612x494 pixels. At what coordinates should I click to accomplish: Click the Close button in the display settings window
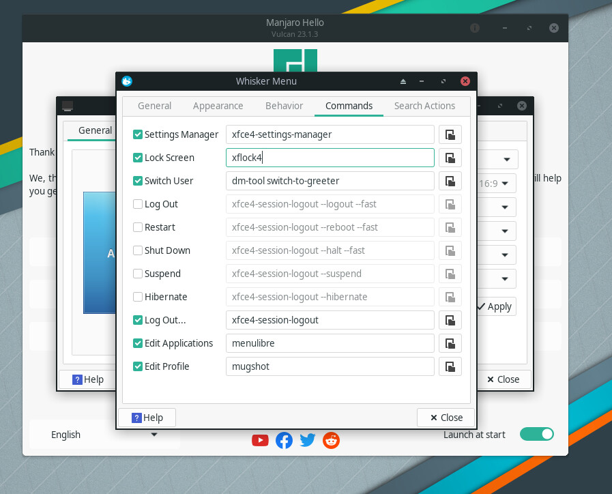pos(504,379)
